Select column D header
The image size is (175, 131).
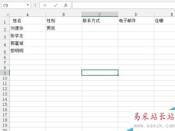click(x=136, y=14)
